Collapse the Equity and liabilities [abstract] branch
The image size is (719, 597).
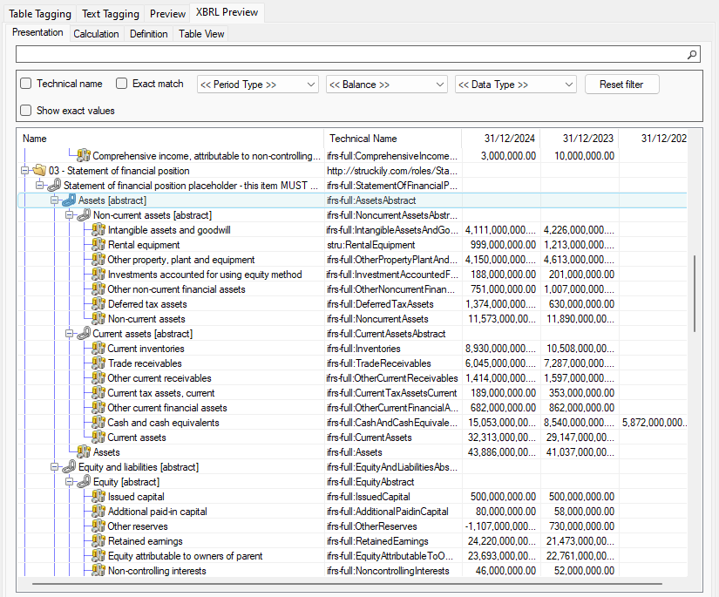point(54,467)
